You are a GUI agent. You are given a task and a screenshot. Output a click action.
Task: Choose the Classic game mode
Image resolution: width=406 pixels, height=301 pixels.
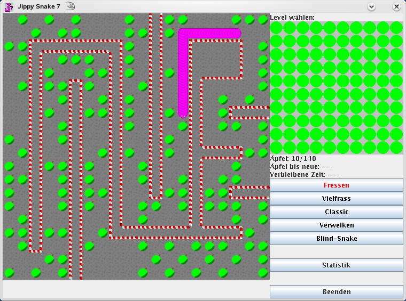point(337,212)
